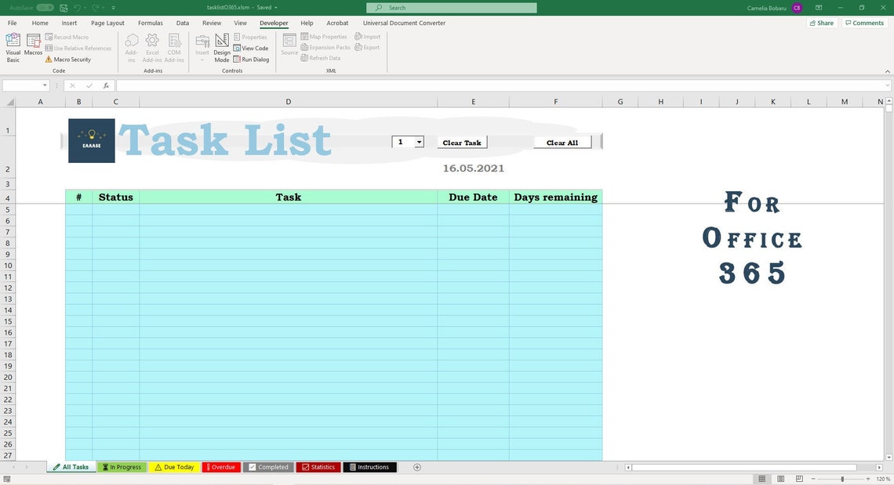Open the Visual Basic editor
894x485 pixels.
click(12, 45)
